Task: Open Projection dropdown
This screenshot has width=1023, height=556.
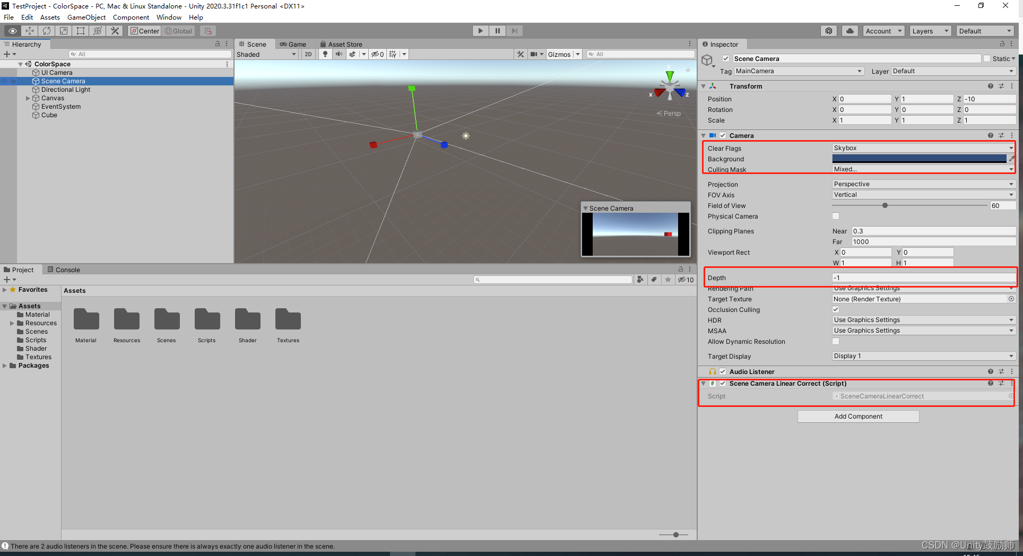Action: pos(923,184)
